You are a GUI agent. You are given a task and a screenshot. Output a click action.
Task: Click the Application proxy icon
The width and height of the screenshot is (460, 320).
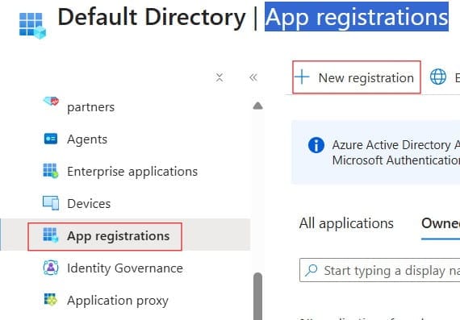point(51,300)
